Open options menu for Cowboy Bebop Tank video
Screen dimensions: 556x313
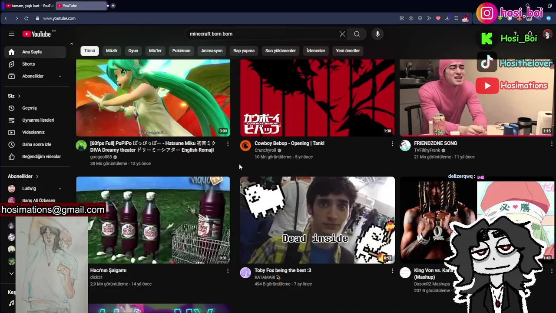click(x=392, y=143)
